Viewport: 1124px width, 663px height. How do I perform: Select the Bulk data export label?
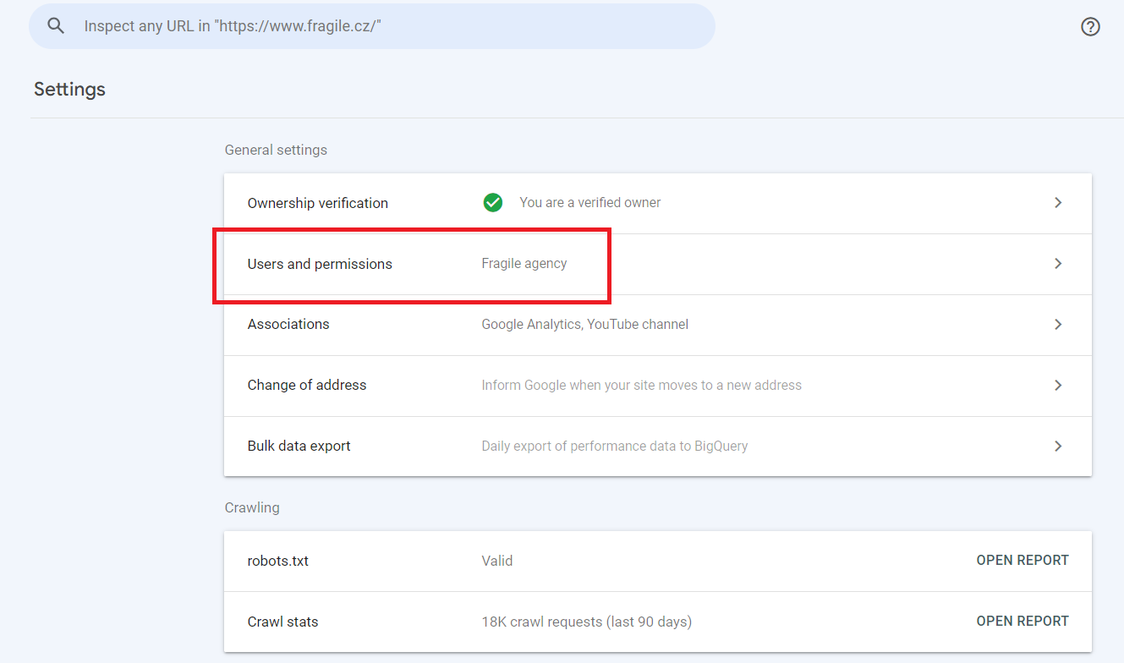point(299,447)
